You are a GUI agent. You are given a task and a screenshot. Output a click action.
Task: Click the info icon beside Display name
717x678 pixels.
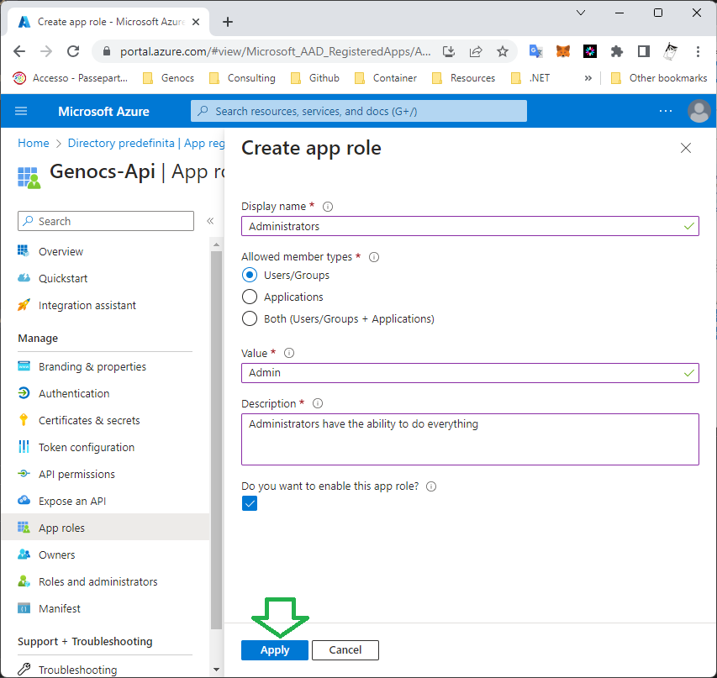tap(328, 207)
